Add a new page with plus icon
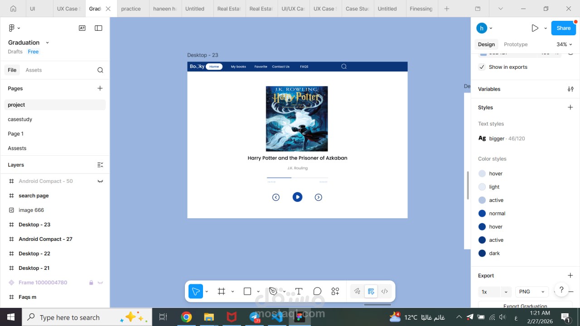580x326 pixels. (100, 88)
